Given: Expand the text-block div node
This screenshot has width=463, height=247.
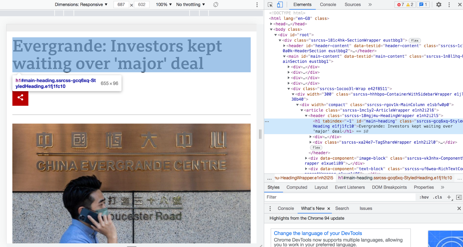Looking at the screenshot, I should (x=306, y=169).
